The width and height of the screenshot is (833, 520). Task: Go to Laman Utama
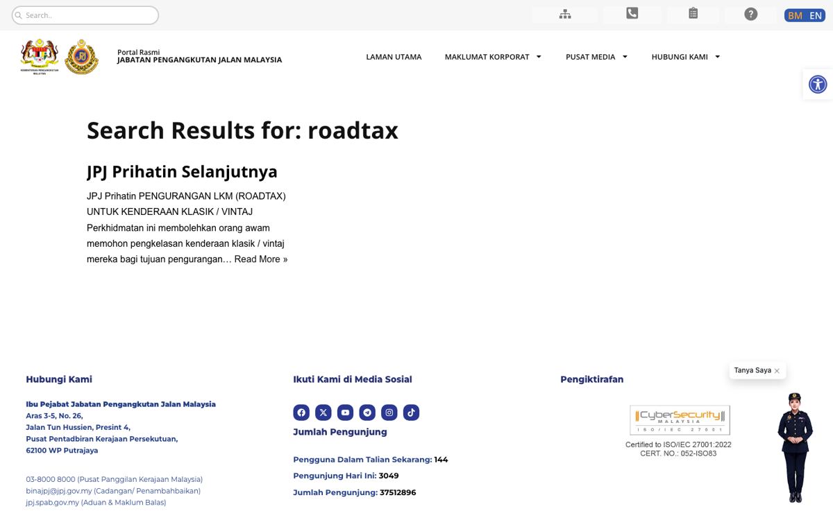[x=394, y=57]
